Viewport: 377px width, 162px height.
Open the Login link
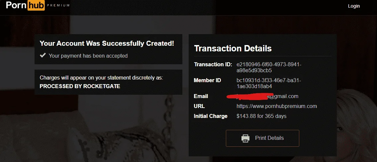click(x=354, y=6)
